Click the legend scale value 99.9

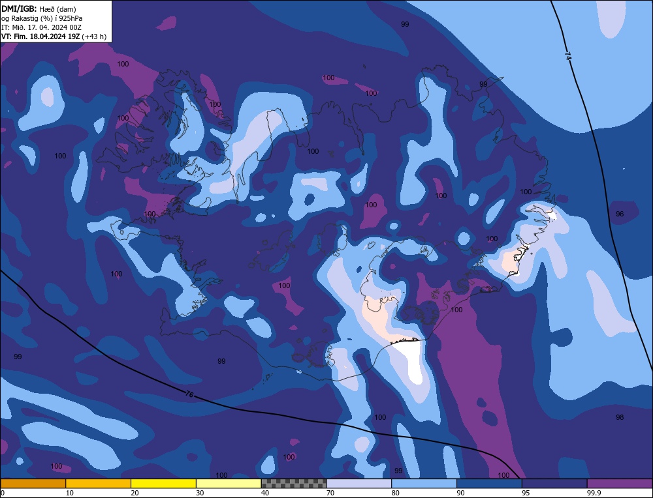(x=593, y=493)
